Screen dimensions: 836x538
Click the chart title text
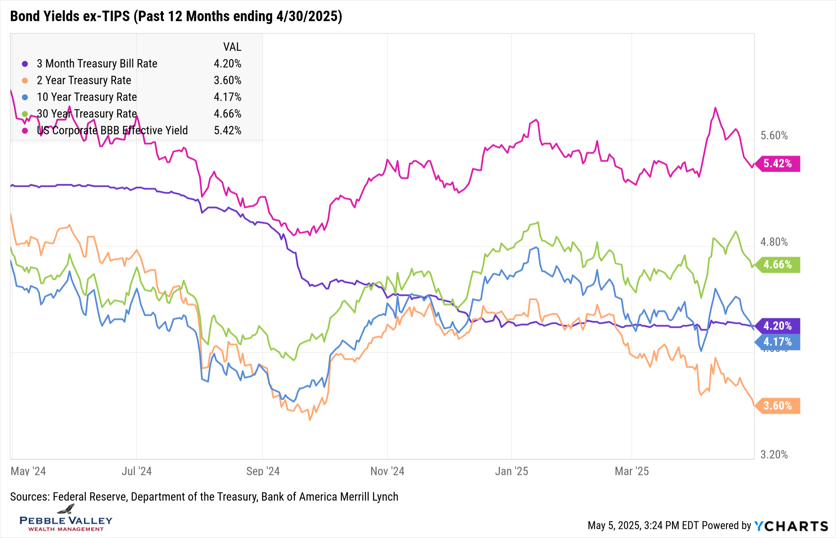pyautogui.click(x=176, y=16)
